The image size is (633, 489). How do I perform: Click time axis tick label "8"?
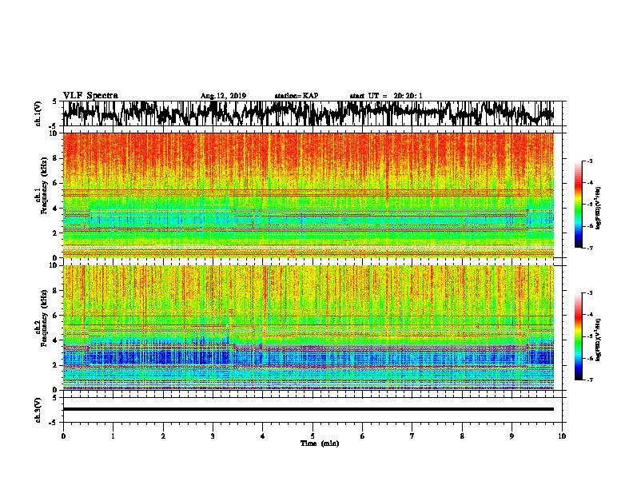(462, 436)
